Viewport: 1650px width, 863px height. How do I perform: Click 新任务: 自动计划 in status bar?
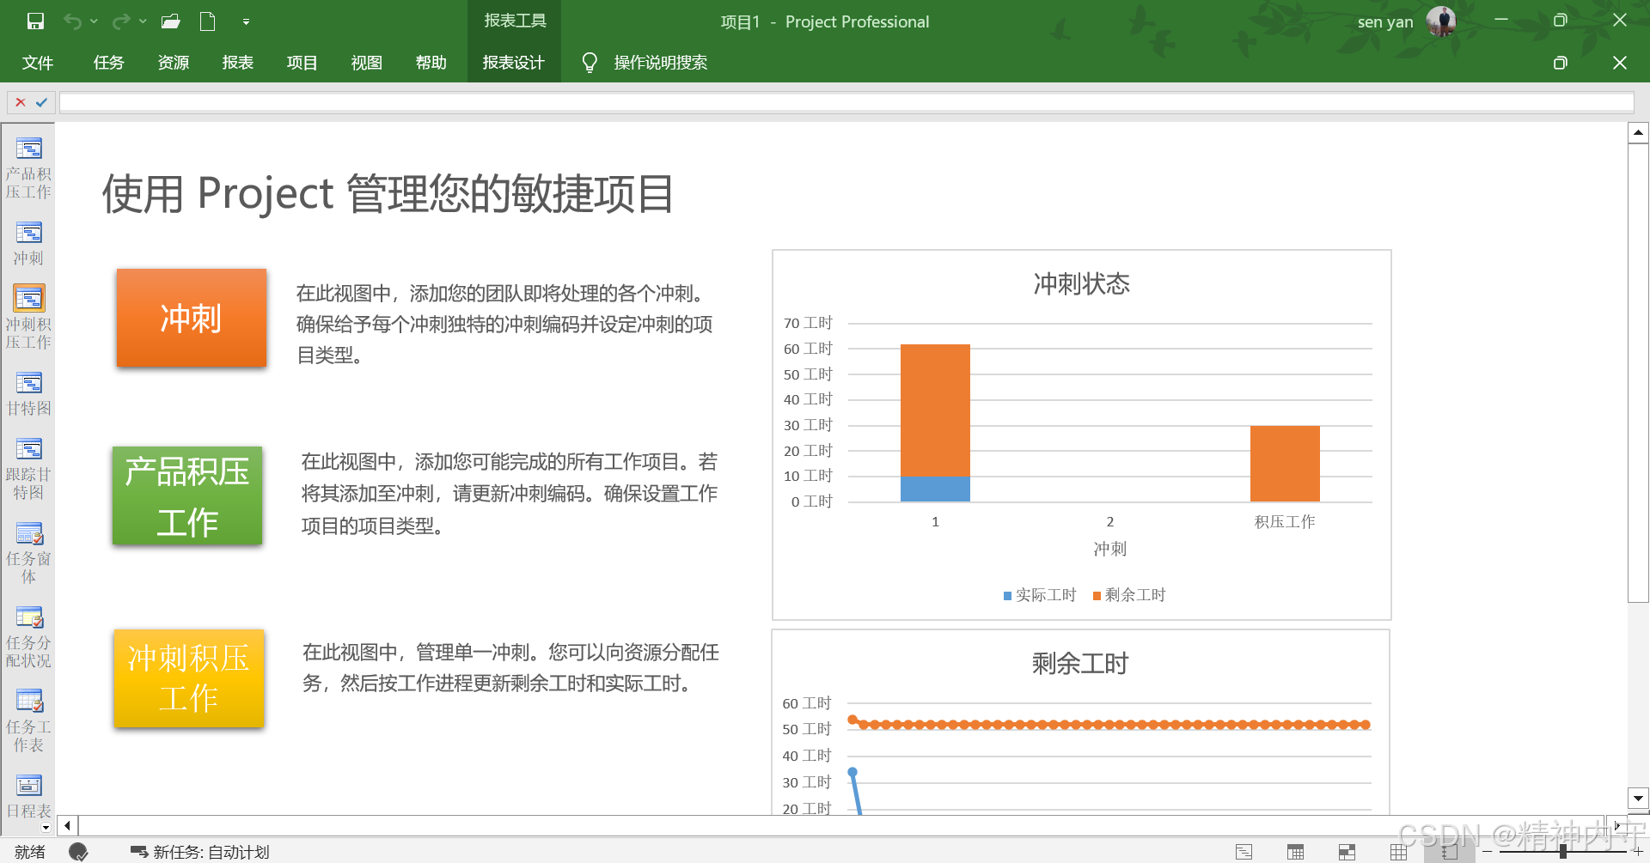click(x=200, y=852)
